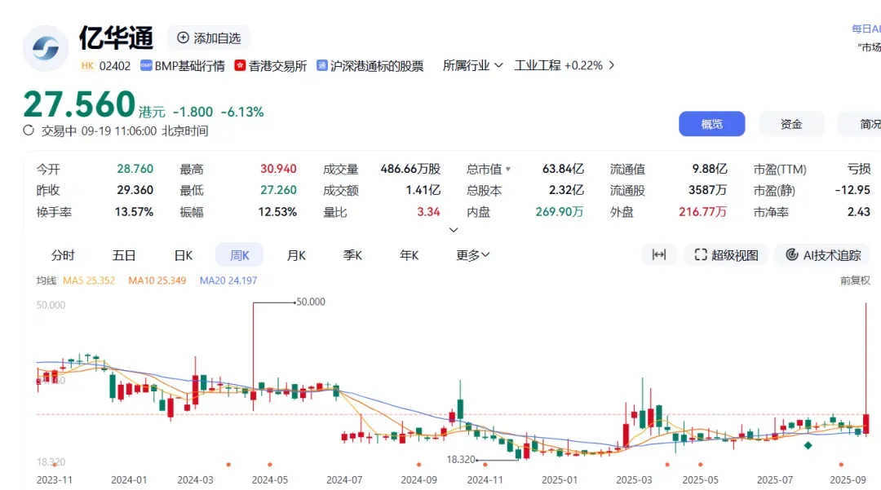Click the current price 27.560
This screenshot has width=881, height=490.
79,104
